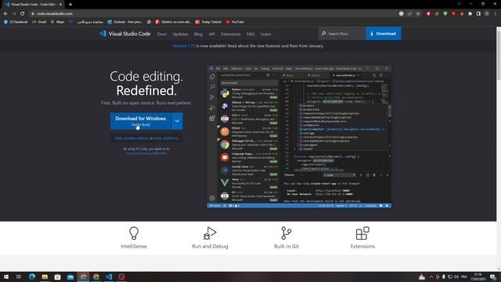Click the Built-in Git branch icon
The width and height of the screenshot is (501, 282).
(x=287, y=233)
